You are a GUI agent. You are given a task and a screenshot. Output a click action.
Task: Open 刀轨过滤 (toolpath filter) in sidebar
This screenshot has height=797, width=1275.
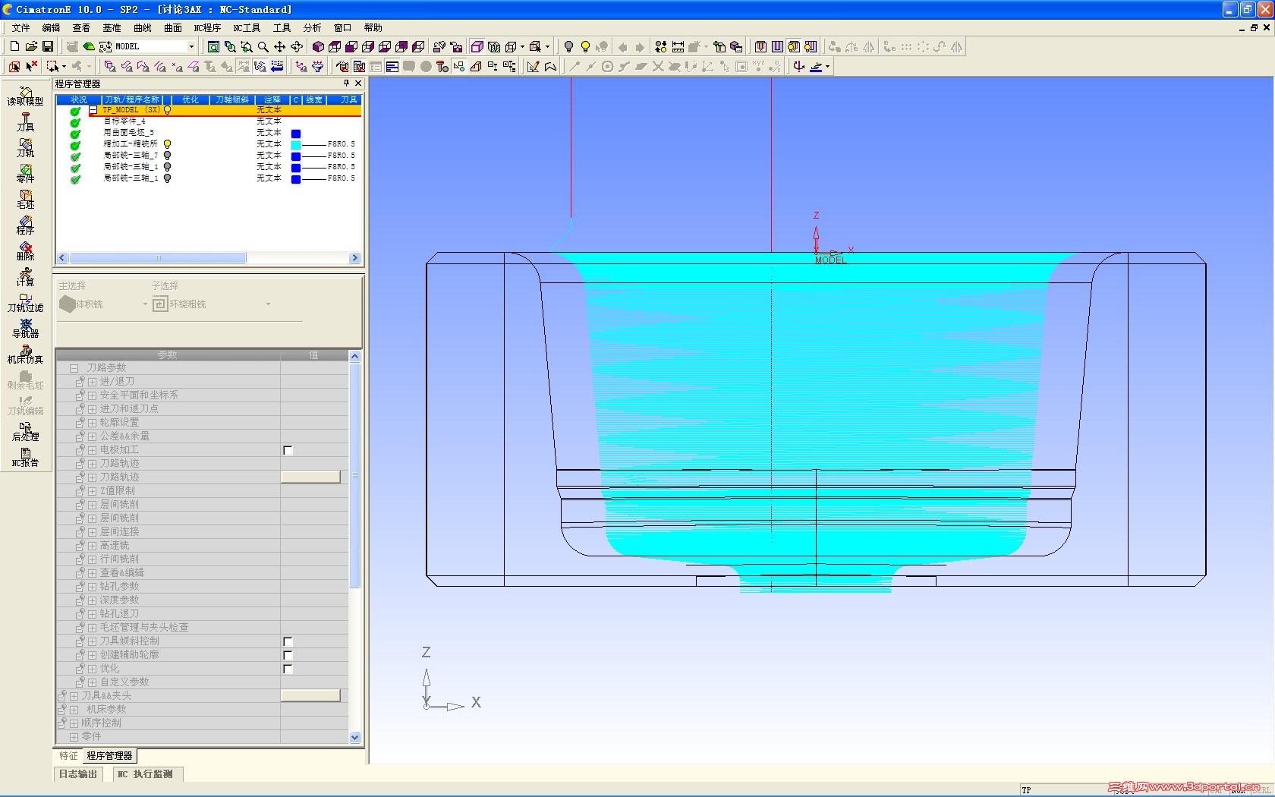[x=25, y=302]
